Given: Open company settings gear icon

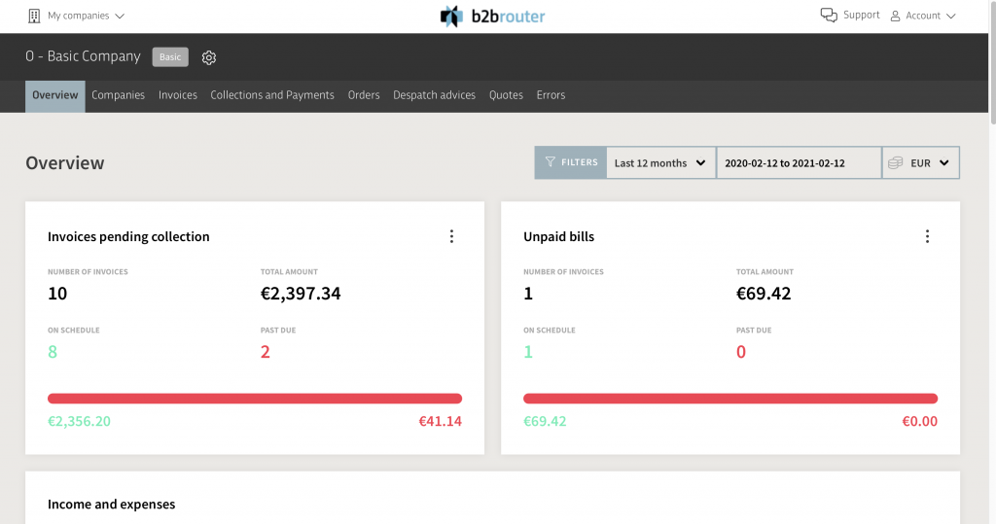Looking at the screenshot, I should (x=209, y=57).
